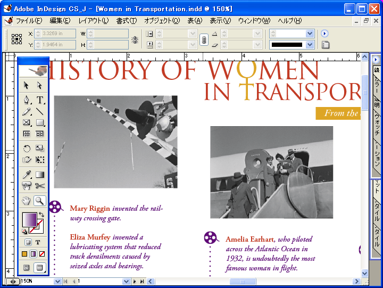Click the purple gradient Fill swatch
Viewport: 383px width, 288px height.
click(30, 219)
